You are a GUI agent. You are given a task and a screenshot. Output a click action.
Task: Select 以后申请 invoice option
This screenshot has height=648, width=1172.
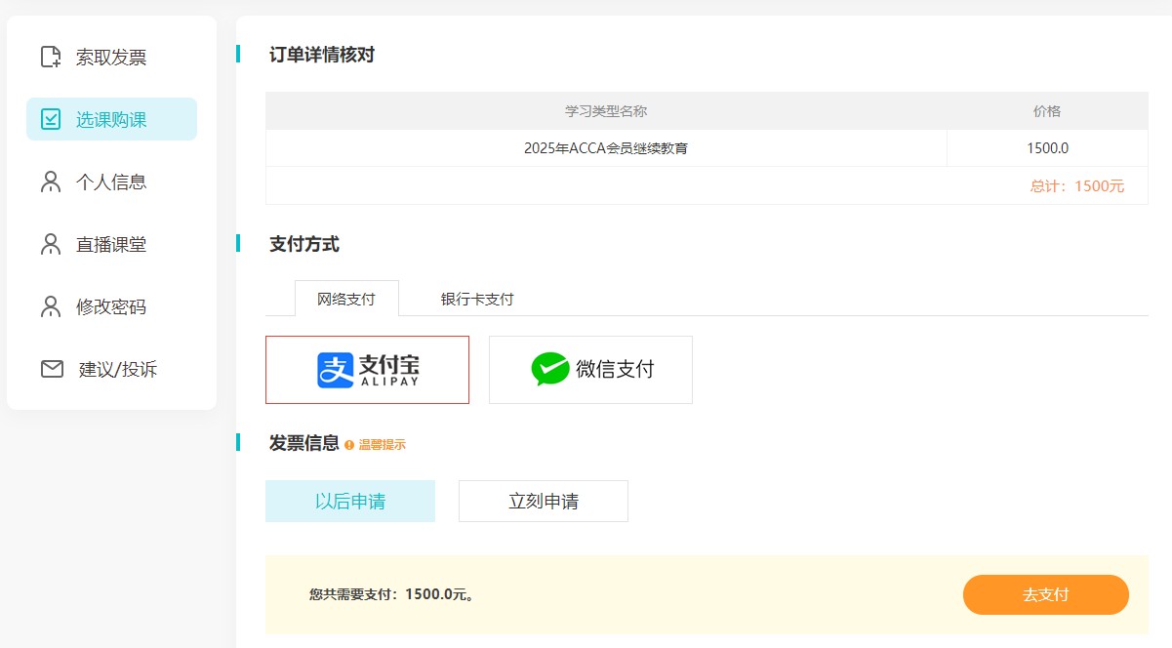[x=350, y=501]
